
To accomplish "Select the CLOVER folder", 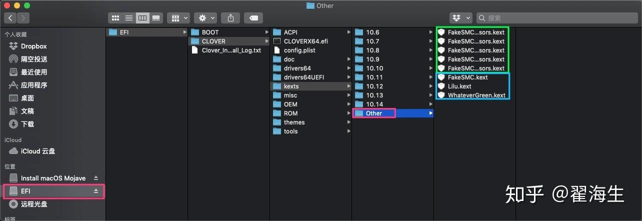I will pyautogui.click(x=228, y=41).
